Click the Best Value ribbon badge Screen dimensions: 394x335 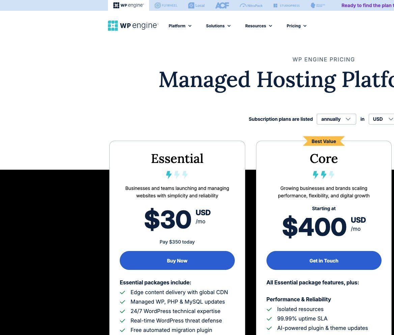[x=323, y=141]
